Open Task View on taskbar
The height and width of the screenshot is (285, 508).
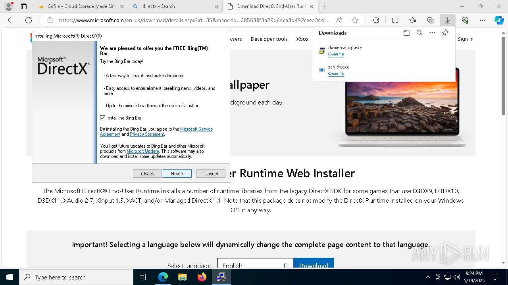(x=143, y=277)
